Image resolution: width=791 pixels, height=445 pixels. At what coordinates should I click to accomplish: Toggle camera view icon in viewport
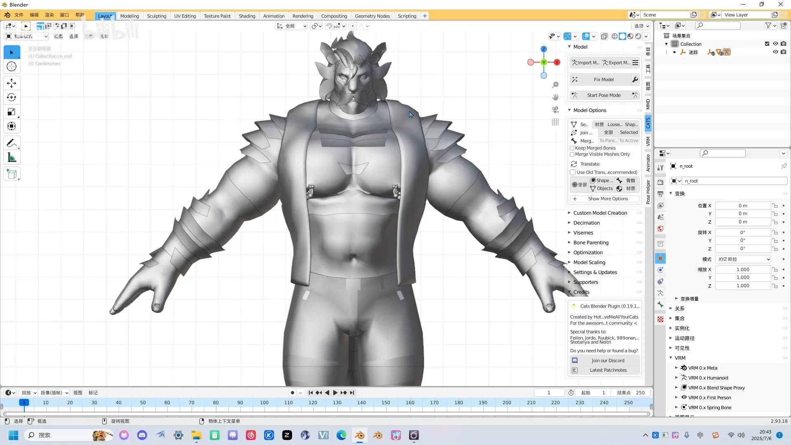click(555, 110)
